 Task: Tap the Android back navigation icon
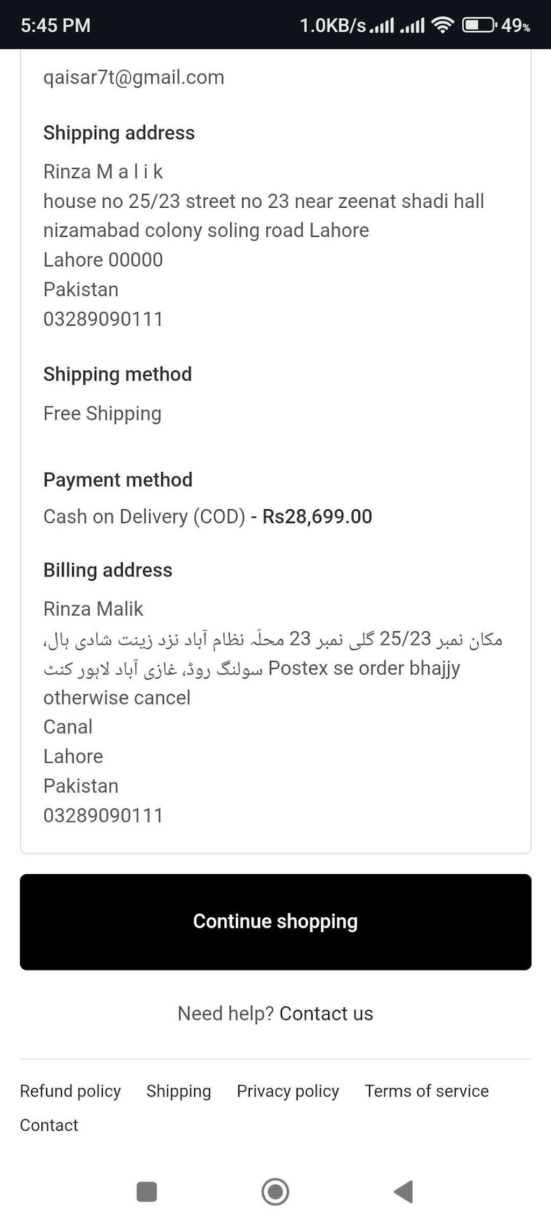tap(404, 1191)
